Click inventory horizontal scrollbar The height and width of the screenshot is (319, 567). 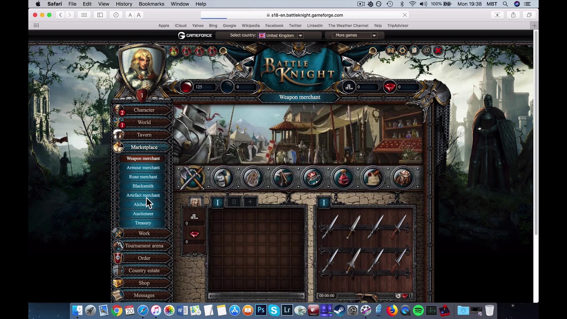click(x=256, y=296)
